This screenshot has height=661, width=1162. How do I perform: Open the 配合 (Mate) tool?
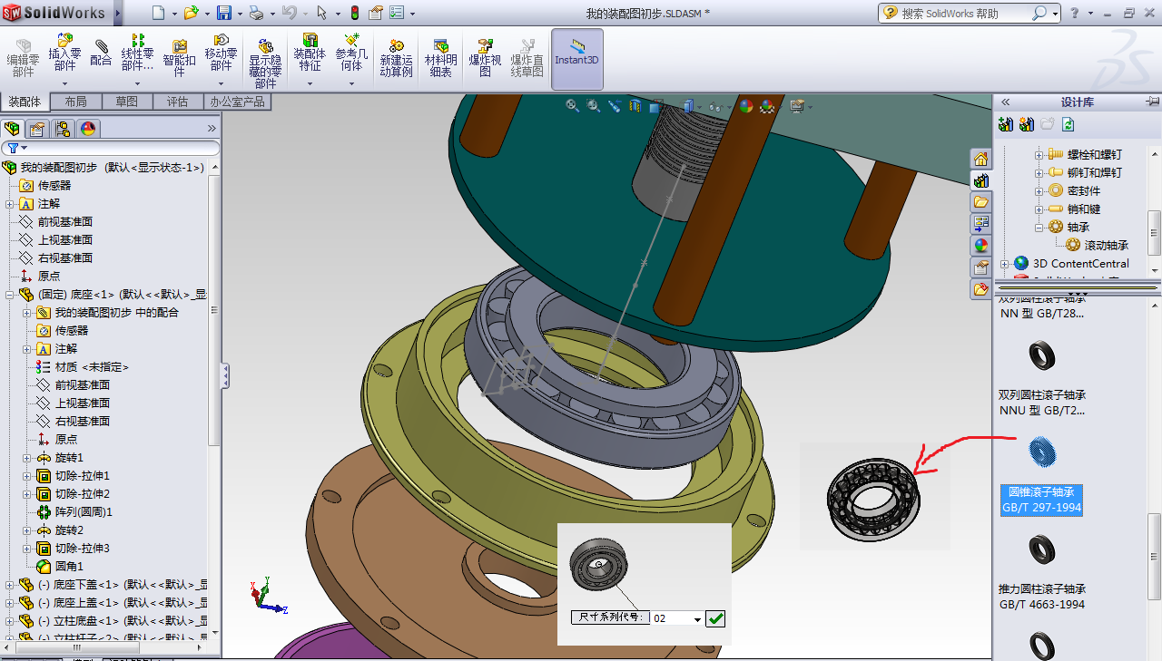[101, 53]
